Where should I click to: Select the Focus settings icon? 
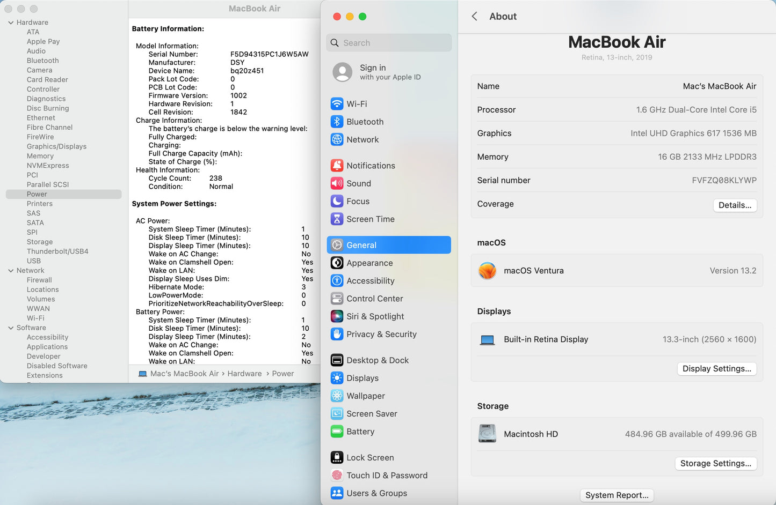click(x=337, y=201)
